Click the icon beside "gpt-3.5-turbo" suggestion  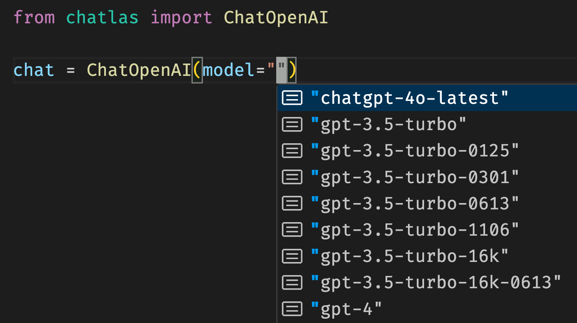(292, 124)
